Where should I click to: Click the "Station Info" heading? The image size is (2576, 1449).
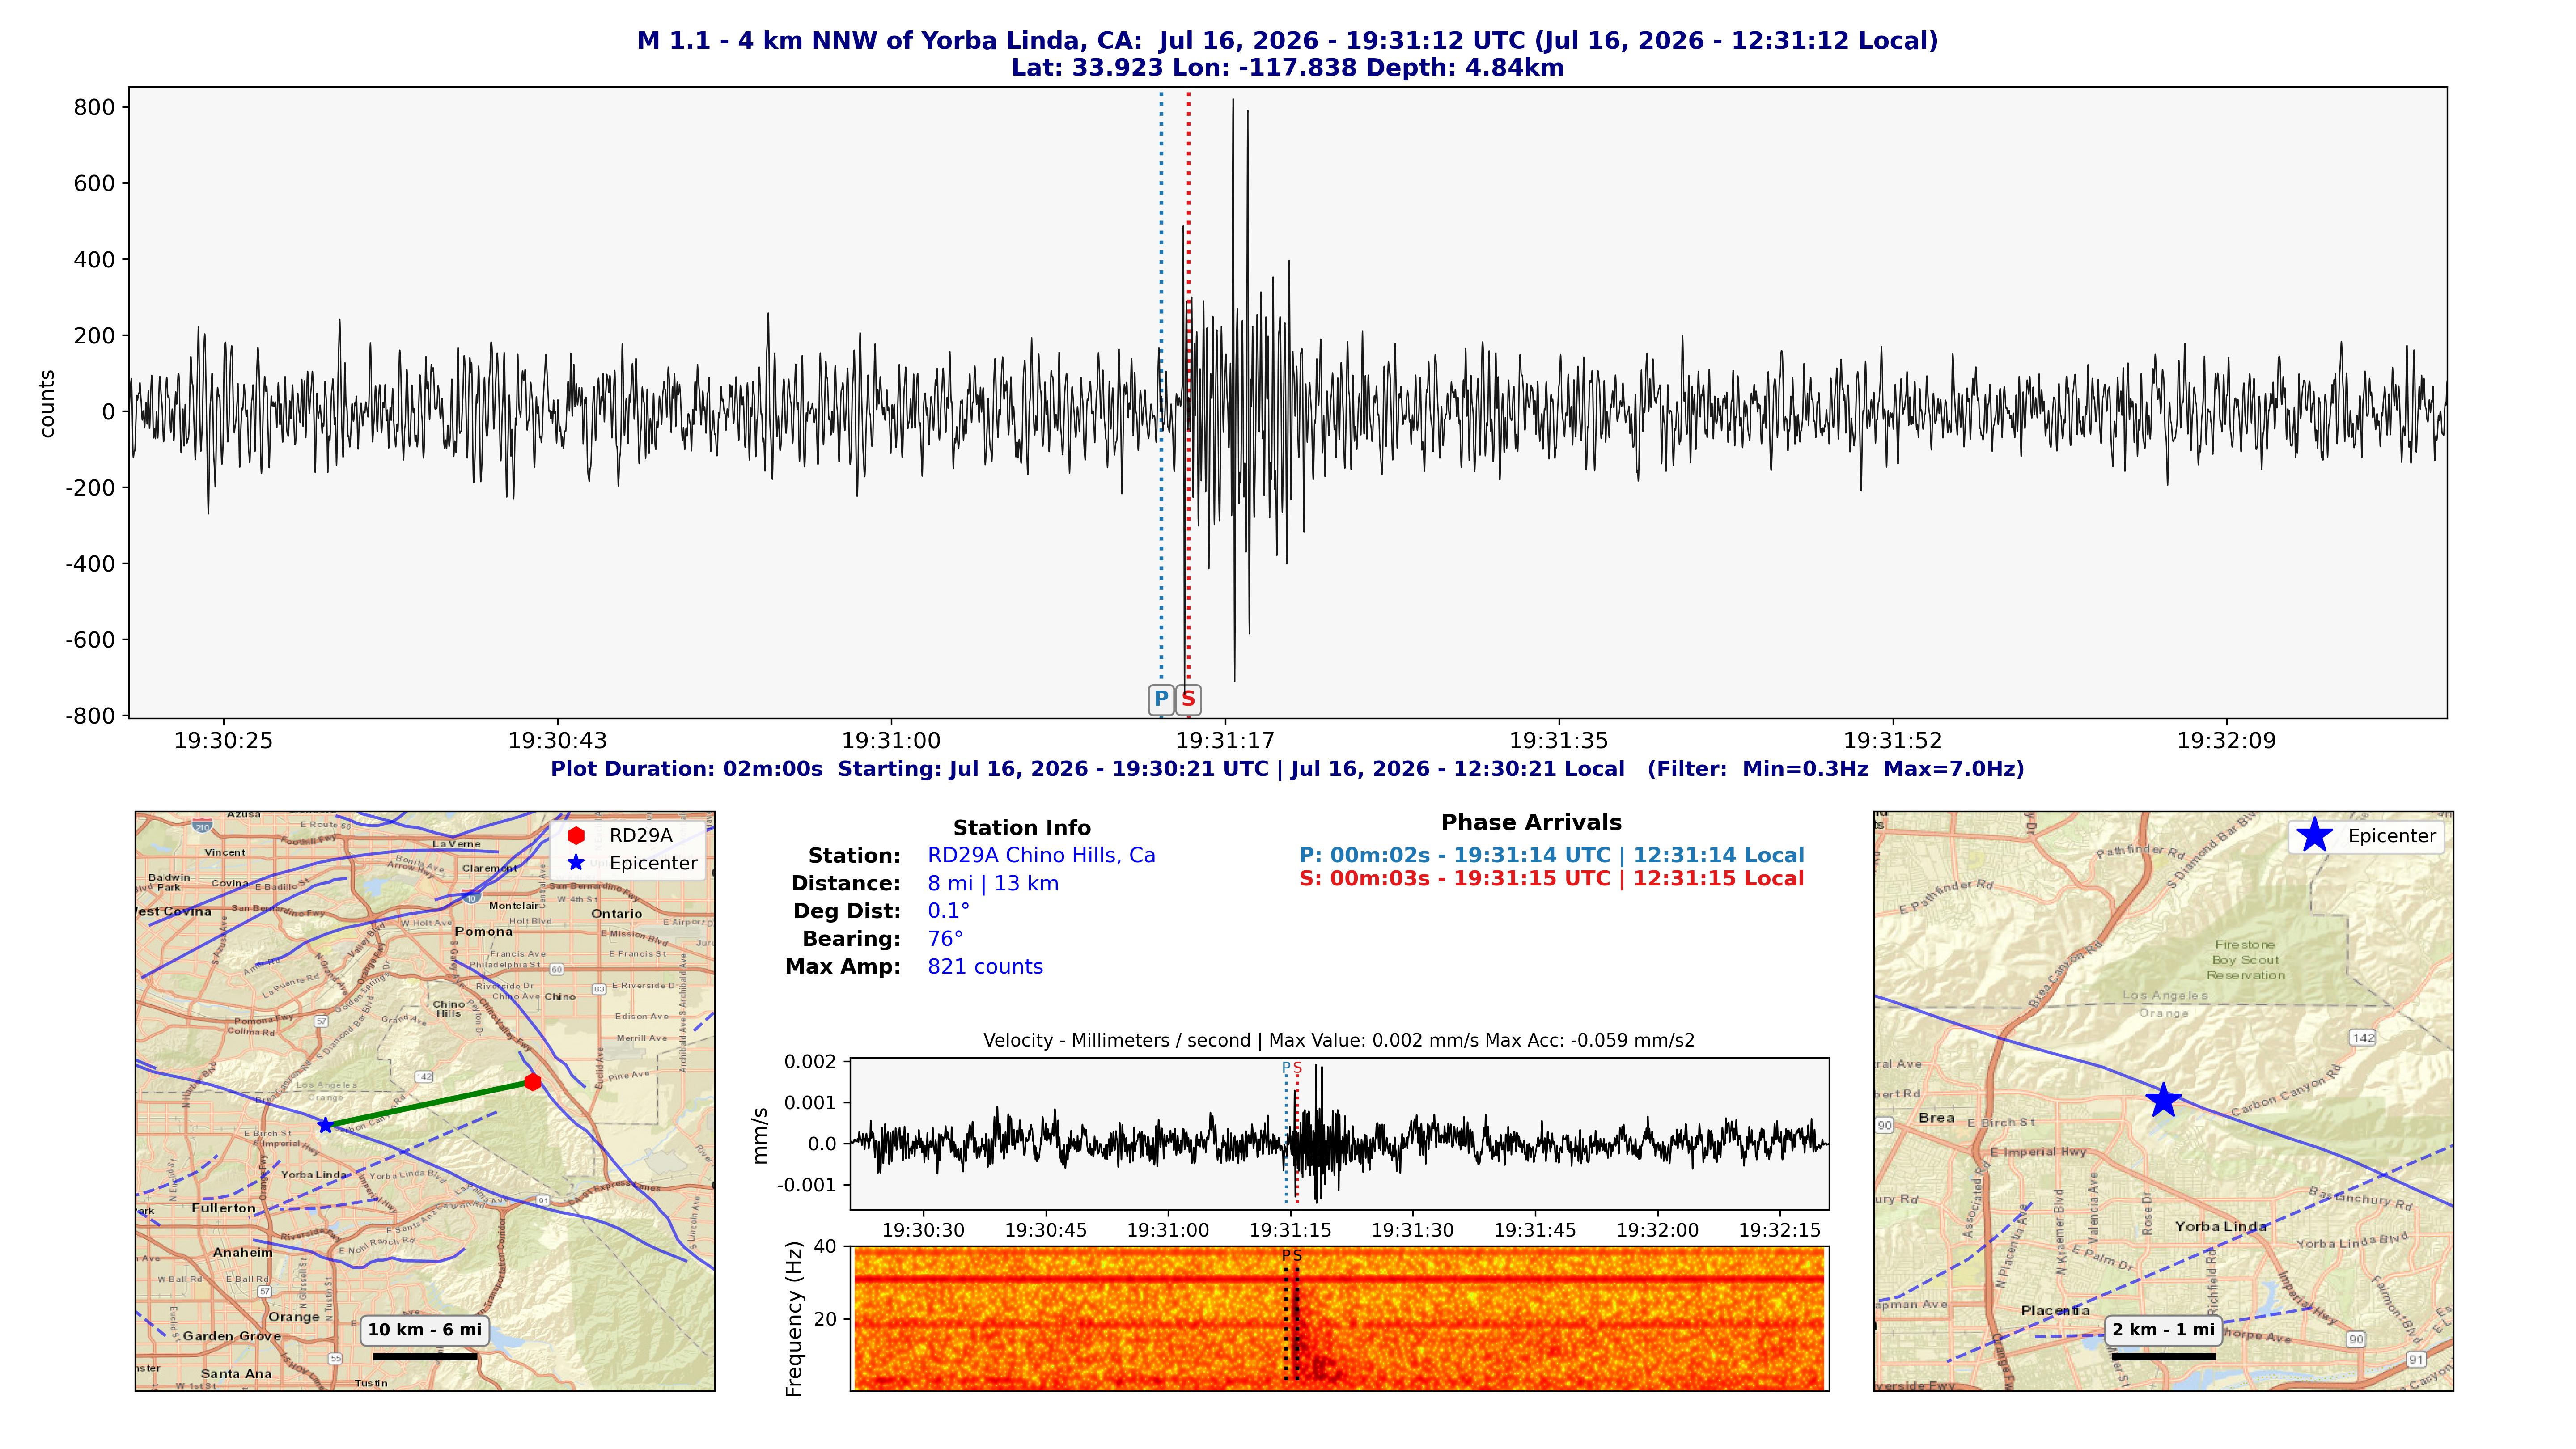point(1022,828)
